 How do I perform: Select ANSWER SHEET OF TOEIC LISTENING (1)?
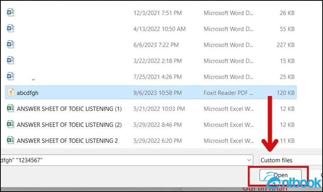[69, 109]
